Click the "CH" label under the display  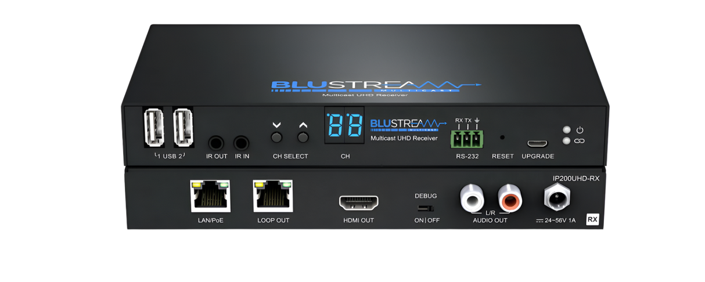pyautogui.click(x=345, y=157)
